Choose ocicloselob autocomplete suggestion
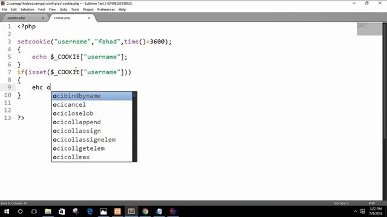 (92, 113)
